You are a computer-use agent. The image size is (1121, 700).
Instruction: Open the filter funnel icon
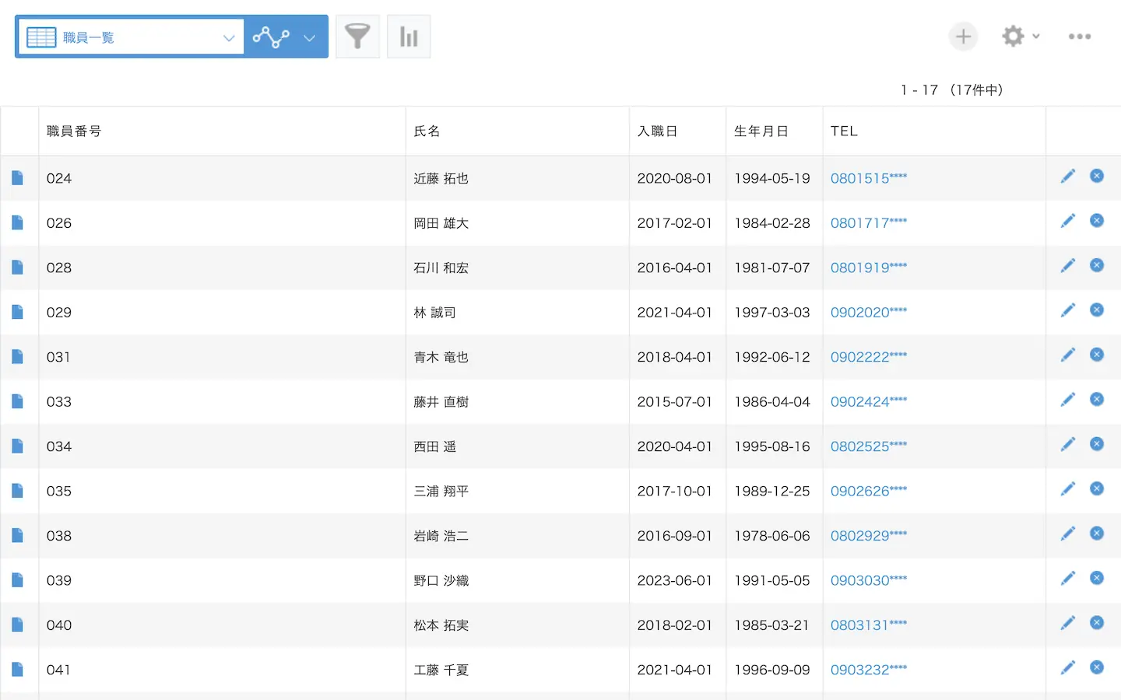pos(357,37)
